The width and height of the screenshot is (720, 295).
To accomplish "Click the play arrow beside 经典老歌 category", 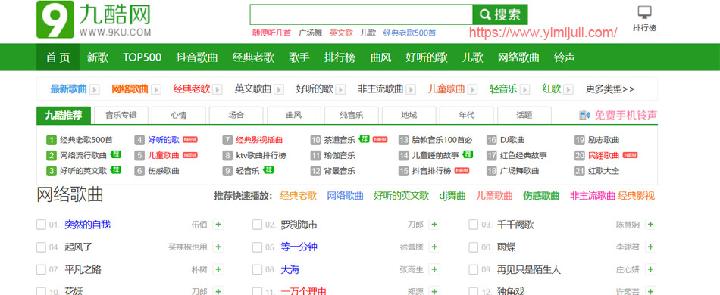I will (218, 89).
